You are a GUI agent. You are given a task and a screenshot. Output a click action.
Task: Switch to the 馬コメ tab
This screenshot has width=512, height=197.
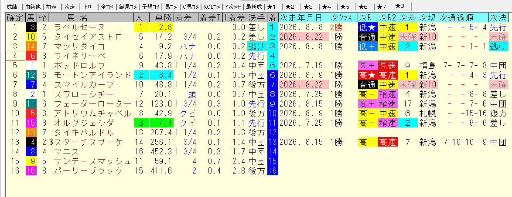pyautogui.click(x=171, y=7)
